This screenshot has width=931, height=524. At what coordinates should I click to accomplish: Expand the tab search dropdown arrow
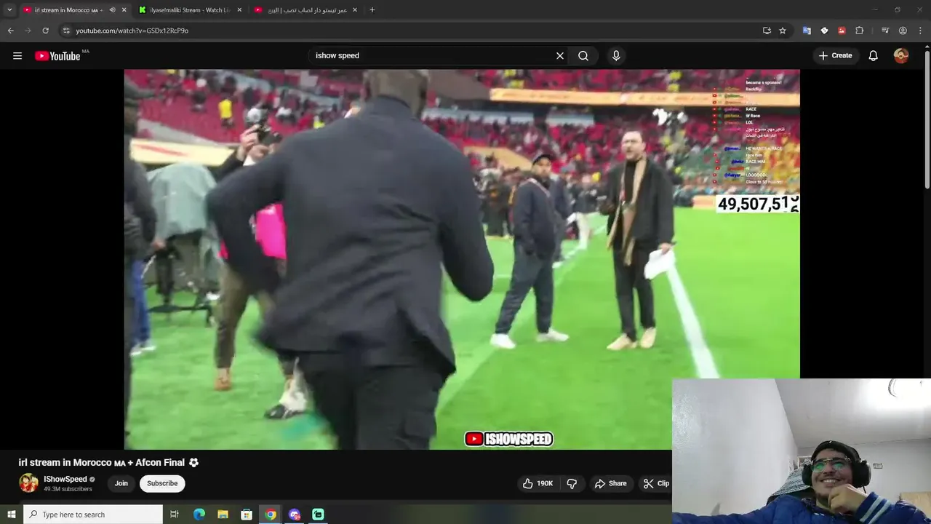click(x=9, y=10)
